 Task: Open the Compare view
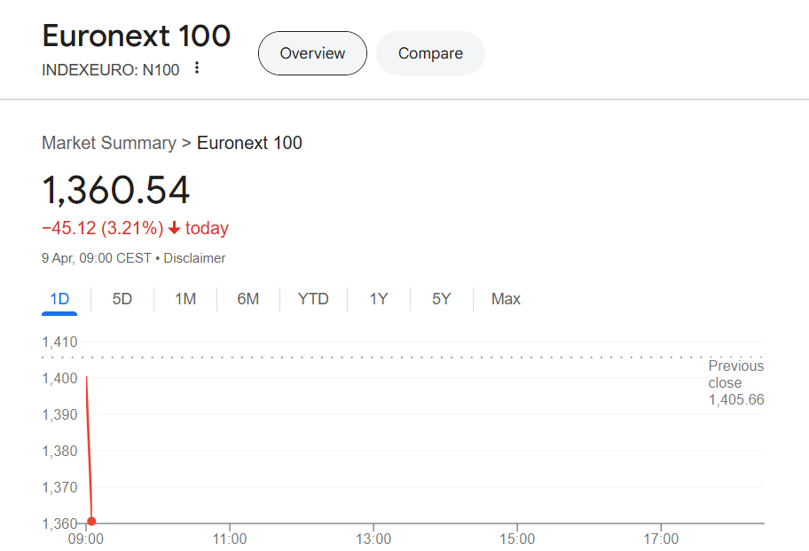tap(430, 53)
